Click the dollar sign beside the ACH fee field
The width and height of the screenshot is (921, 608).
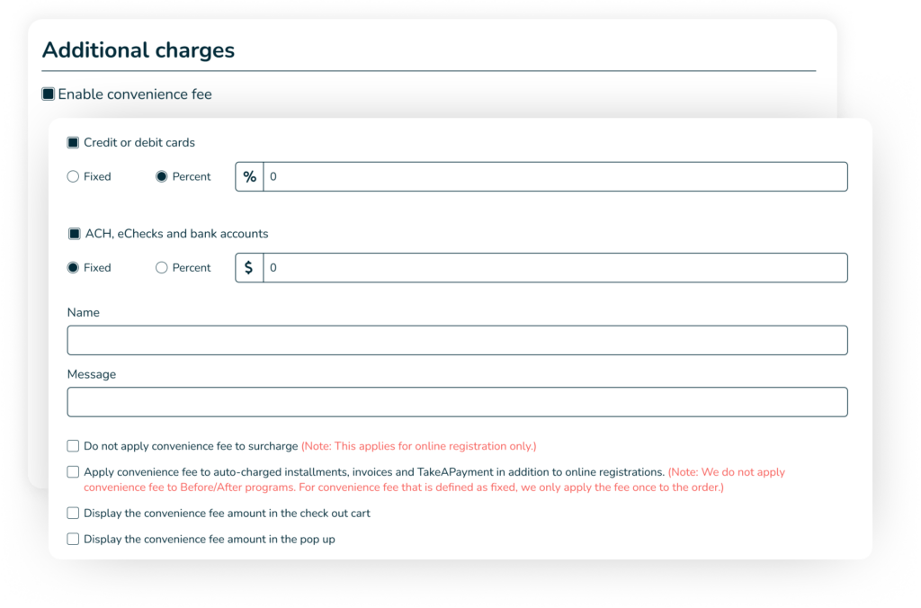249,267
